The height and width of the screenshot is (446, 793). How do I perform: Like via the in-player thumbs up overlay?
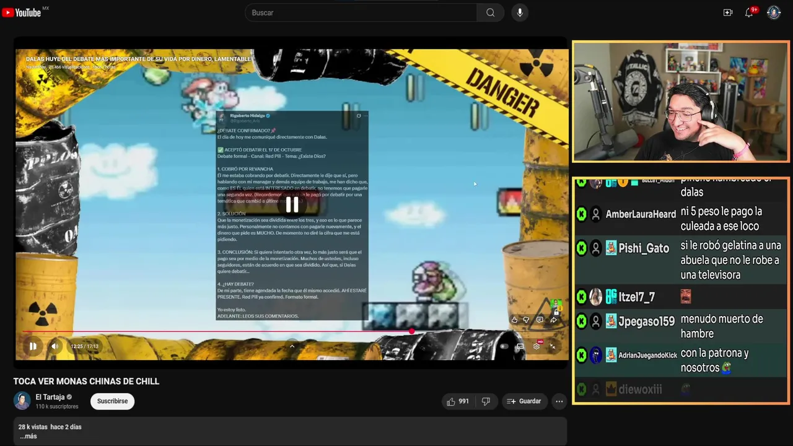(514, 320)
